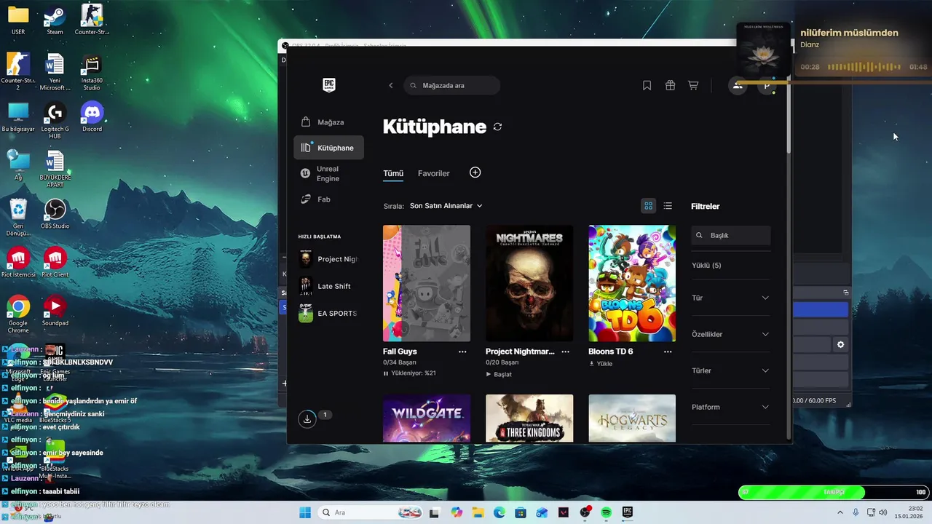The width and height of the screenshot is (932, 524).
Task: Open the gift redeem icon
Action: 670,85
